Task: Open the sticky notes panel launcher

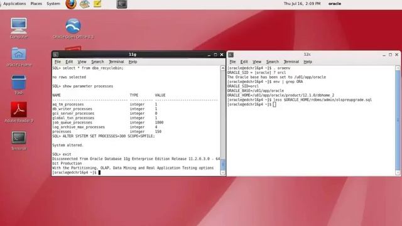Action: (97, 4)
